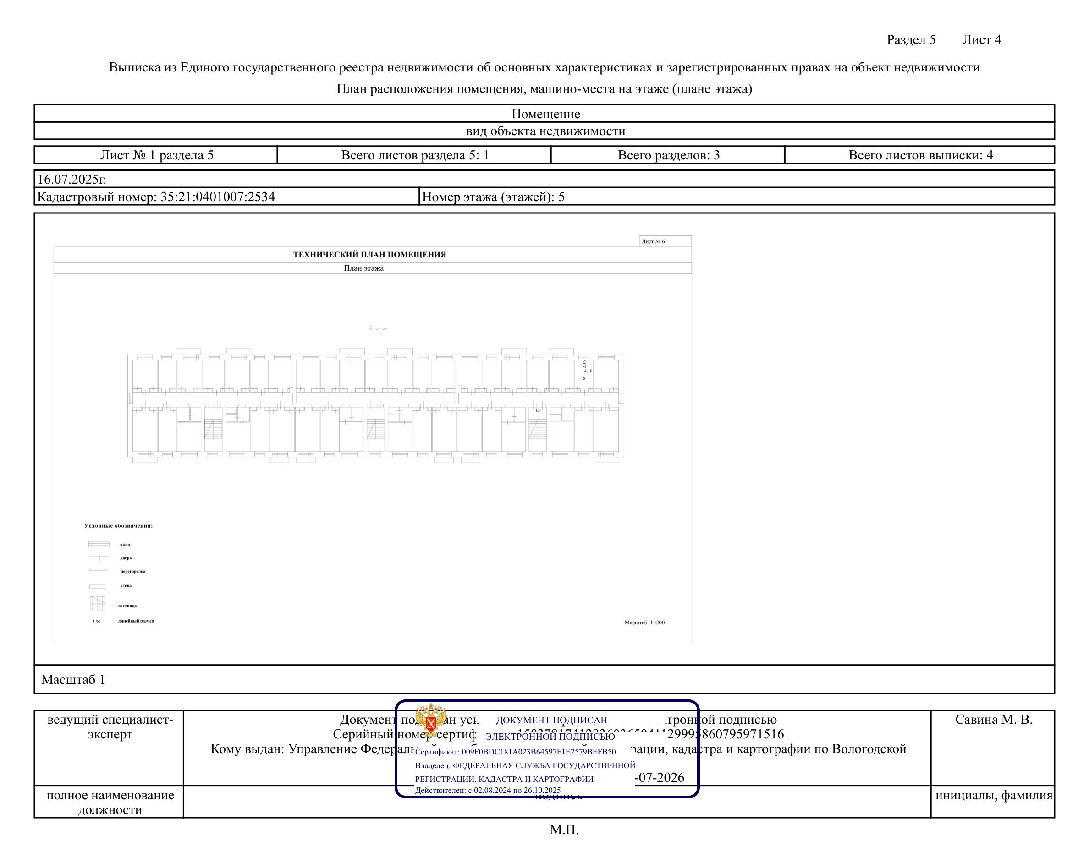Click the Russian coat of arms emblem
This screenshot has width=1089, height=841.
(x=430, y=721)
